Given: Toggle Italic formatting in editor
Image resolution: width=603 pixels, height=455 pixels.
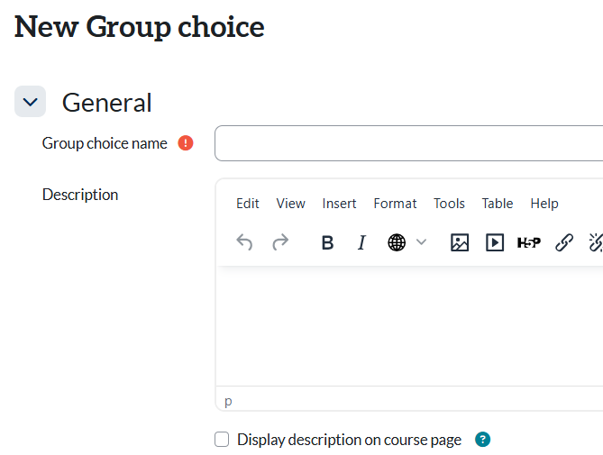Looking at the screenshot, I should pos(361,242).
